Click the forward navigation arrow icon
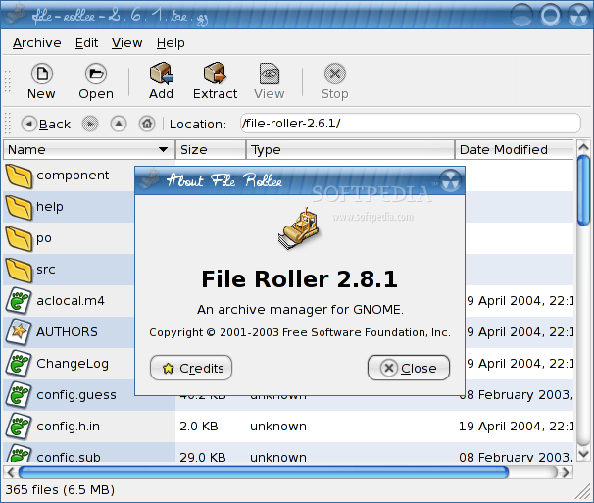The image size is (594, 503). (x=90, y=124)
